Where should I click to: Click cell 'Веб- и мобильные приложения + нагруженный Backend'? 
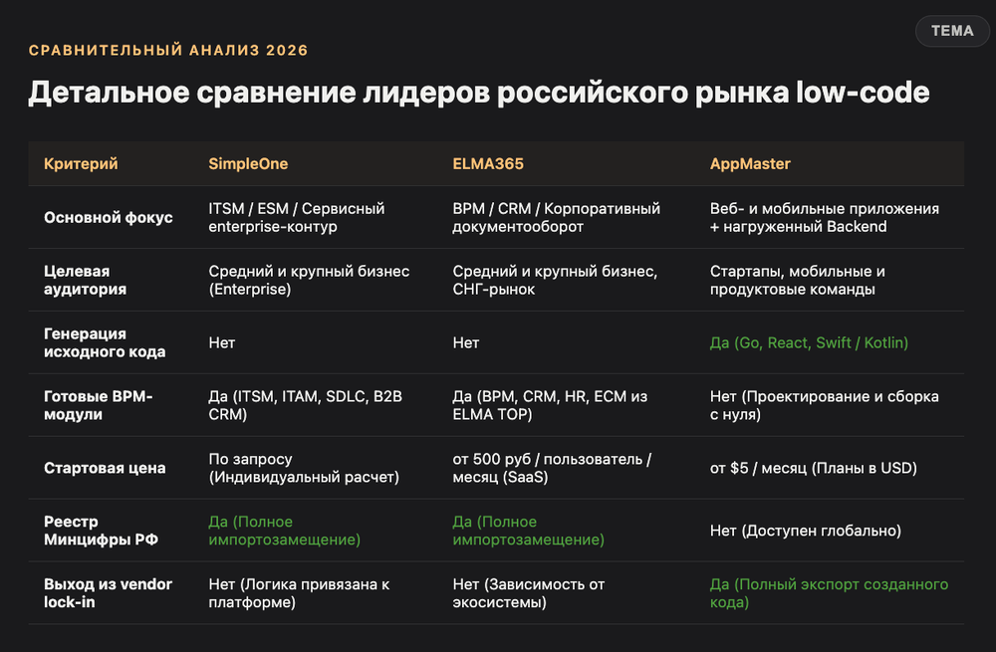(825, 217)
